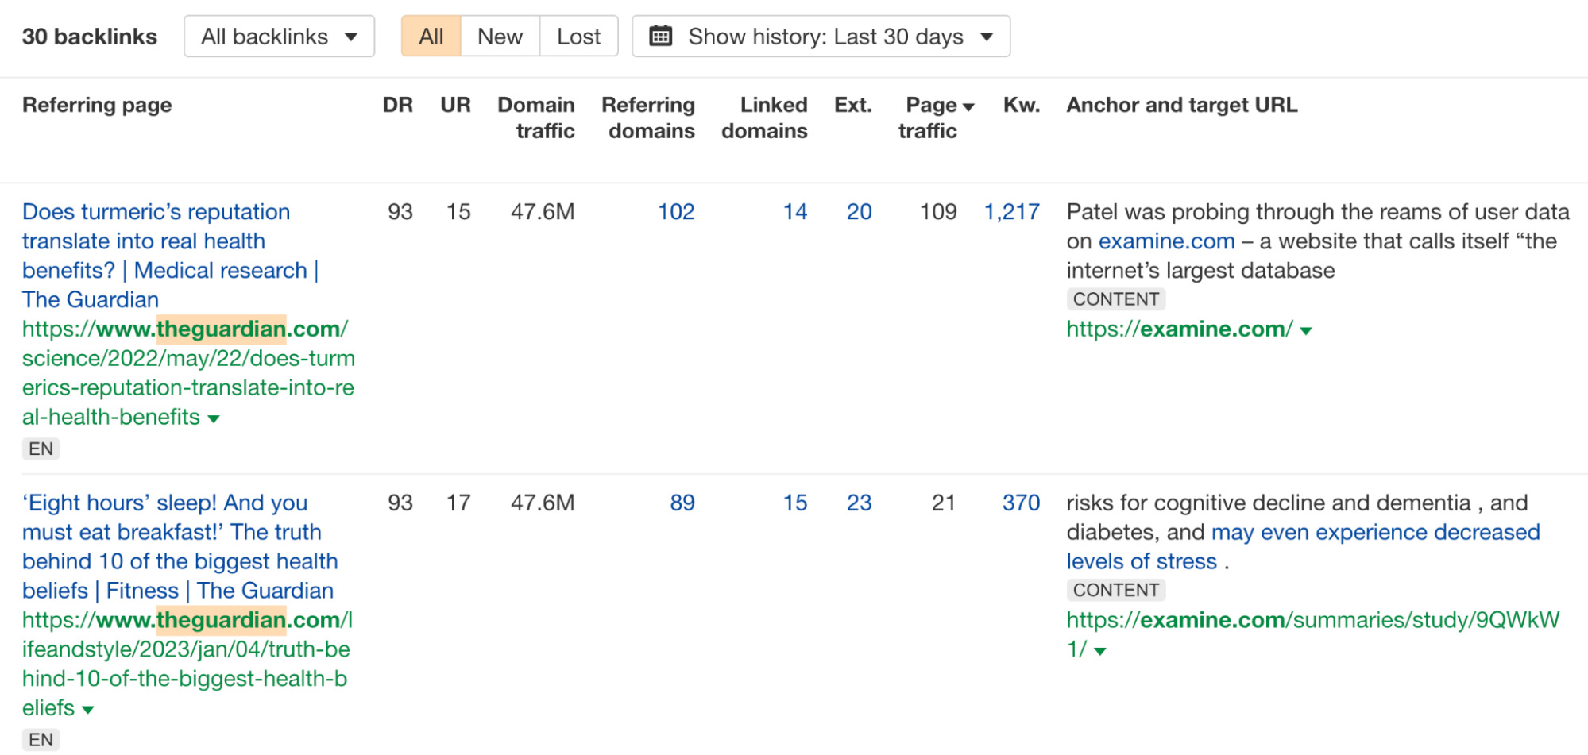Image resolution: width=1588 pixels, height=755 pixels.
Task: Click the DR column header
Action: [x=397, y=105]
